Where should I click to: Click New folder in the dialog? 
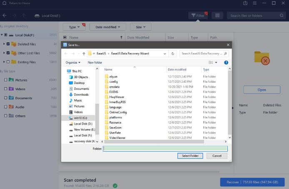point(95,62)
